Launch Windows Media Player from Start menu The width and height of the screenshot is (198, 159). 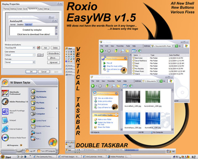click(14, 138)
